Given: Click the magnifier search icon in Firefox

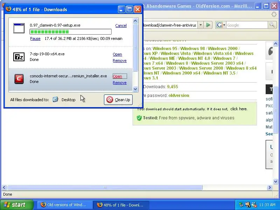Looking at the screenshot, I should coord(272,25).
